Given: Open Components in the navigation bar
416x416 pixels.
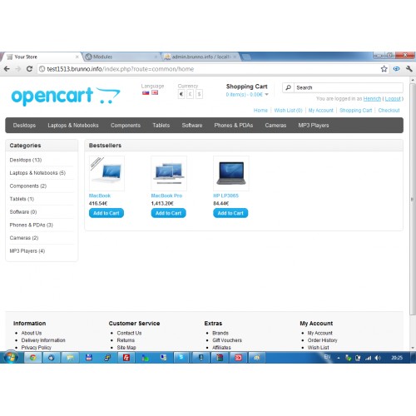Looking at the screenshot, I should point(126,126).
